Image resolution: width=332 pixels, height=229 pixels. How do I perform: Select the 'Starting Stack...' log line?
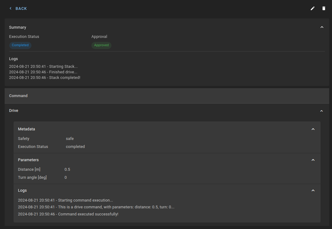pyautogui.click(x=44, y=67)
